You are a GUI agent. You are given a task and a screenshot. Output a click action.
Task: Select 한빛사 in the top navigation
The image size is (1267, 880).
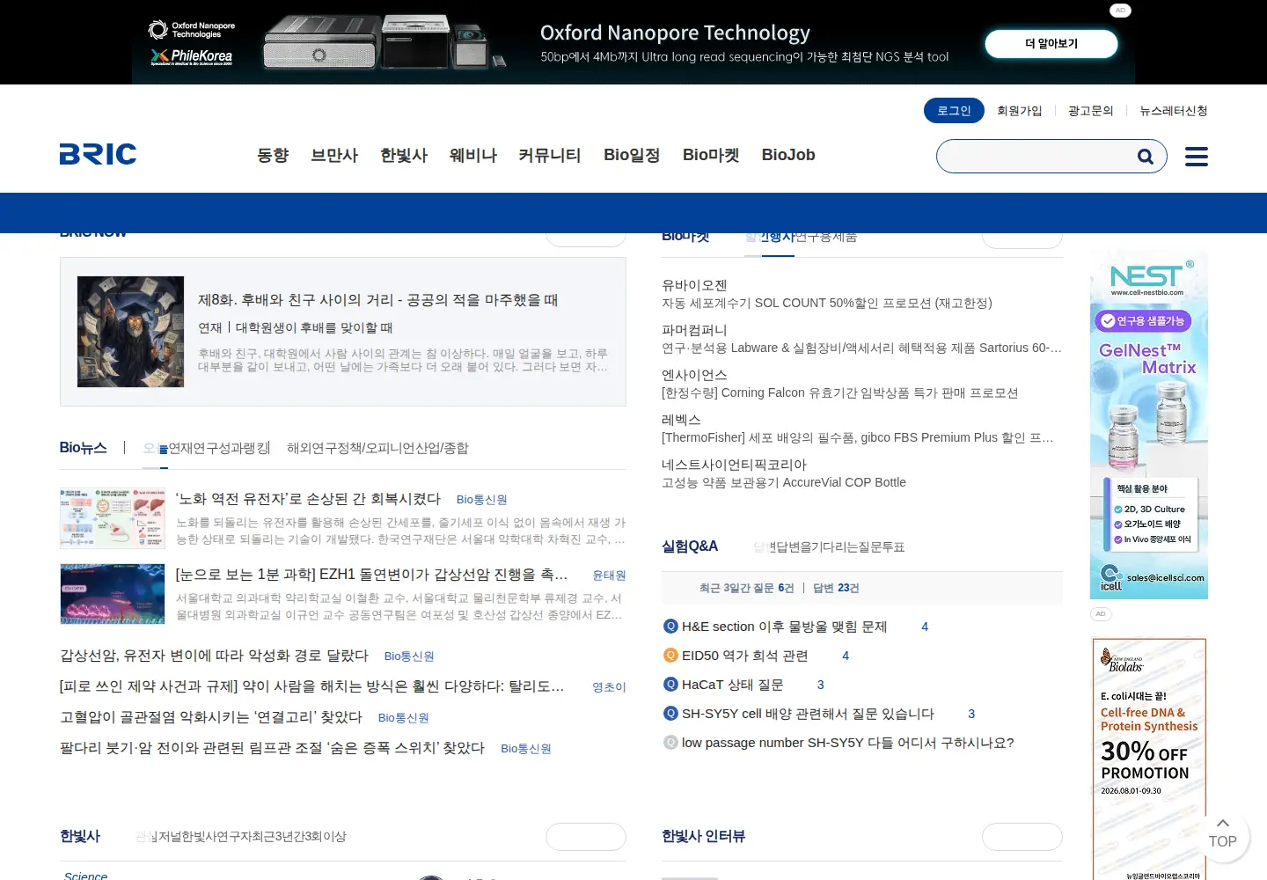(404, 155)
